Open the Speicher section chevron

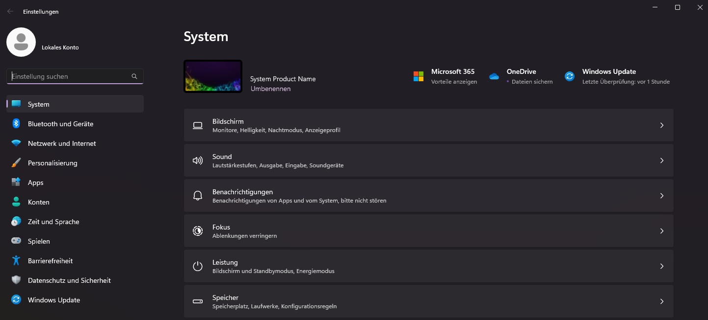(x=662, y=301)
